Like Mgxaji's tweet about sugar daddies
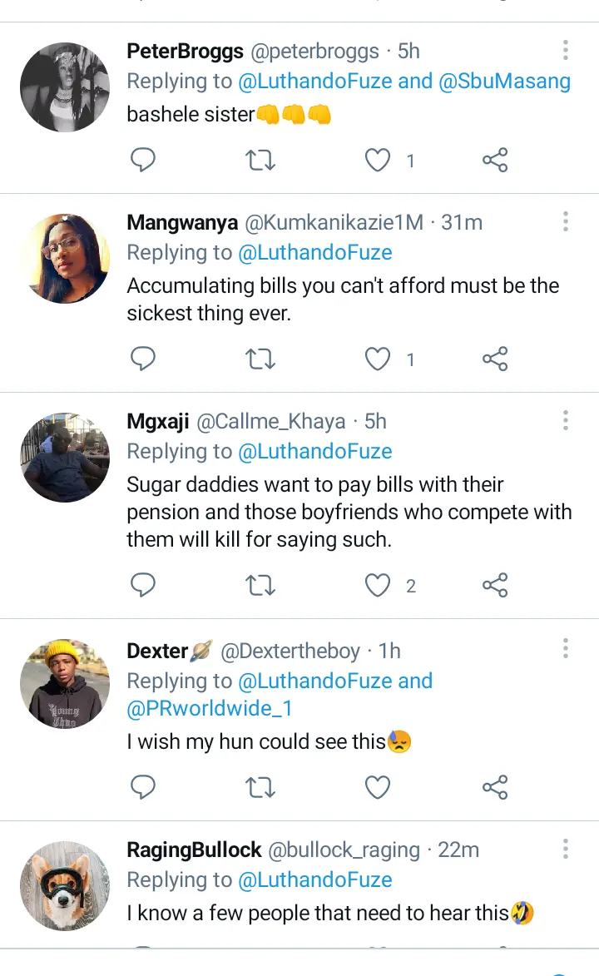Viewport: 599px width, 976px height. 379,586
